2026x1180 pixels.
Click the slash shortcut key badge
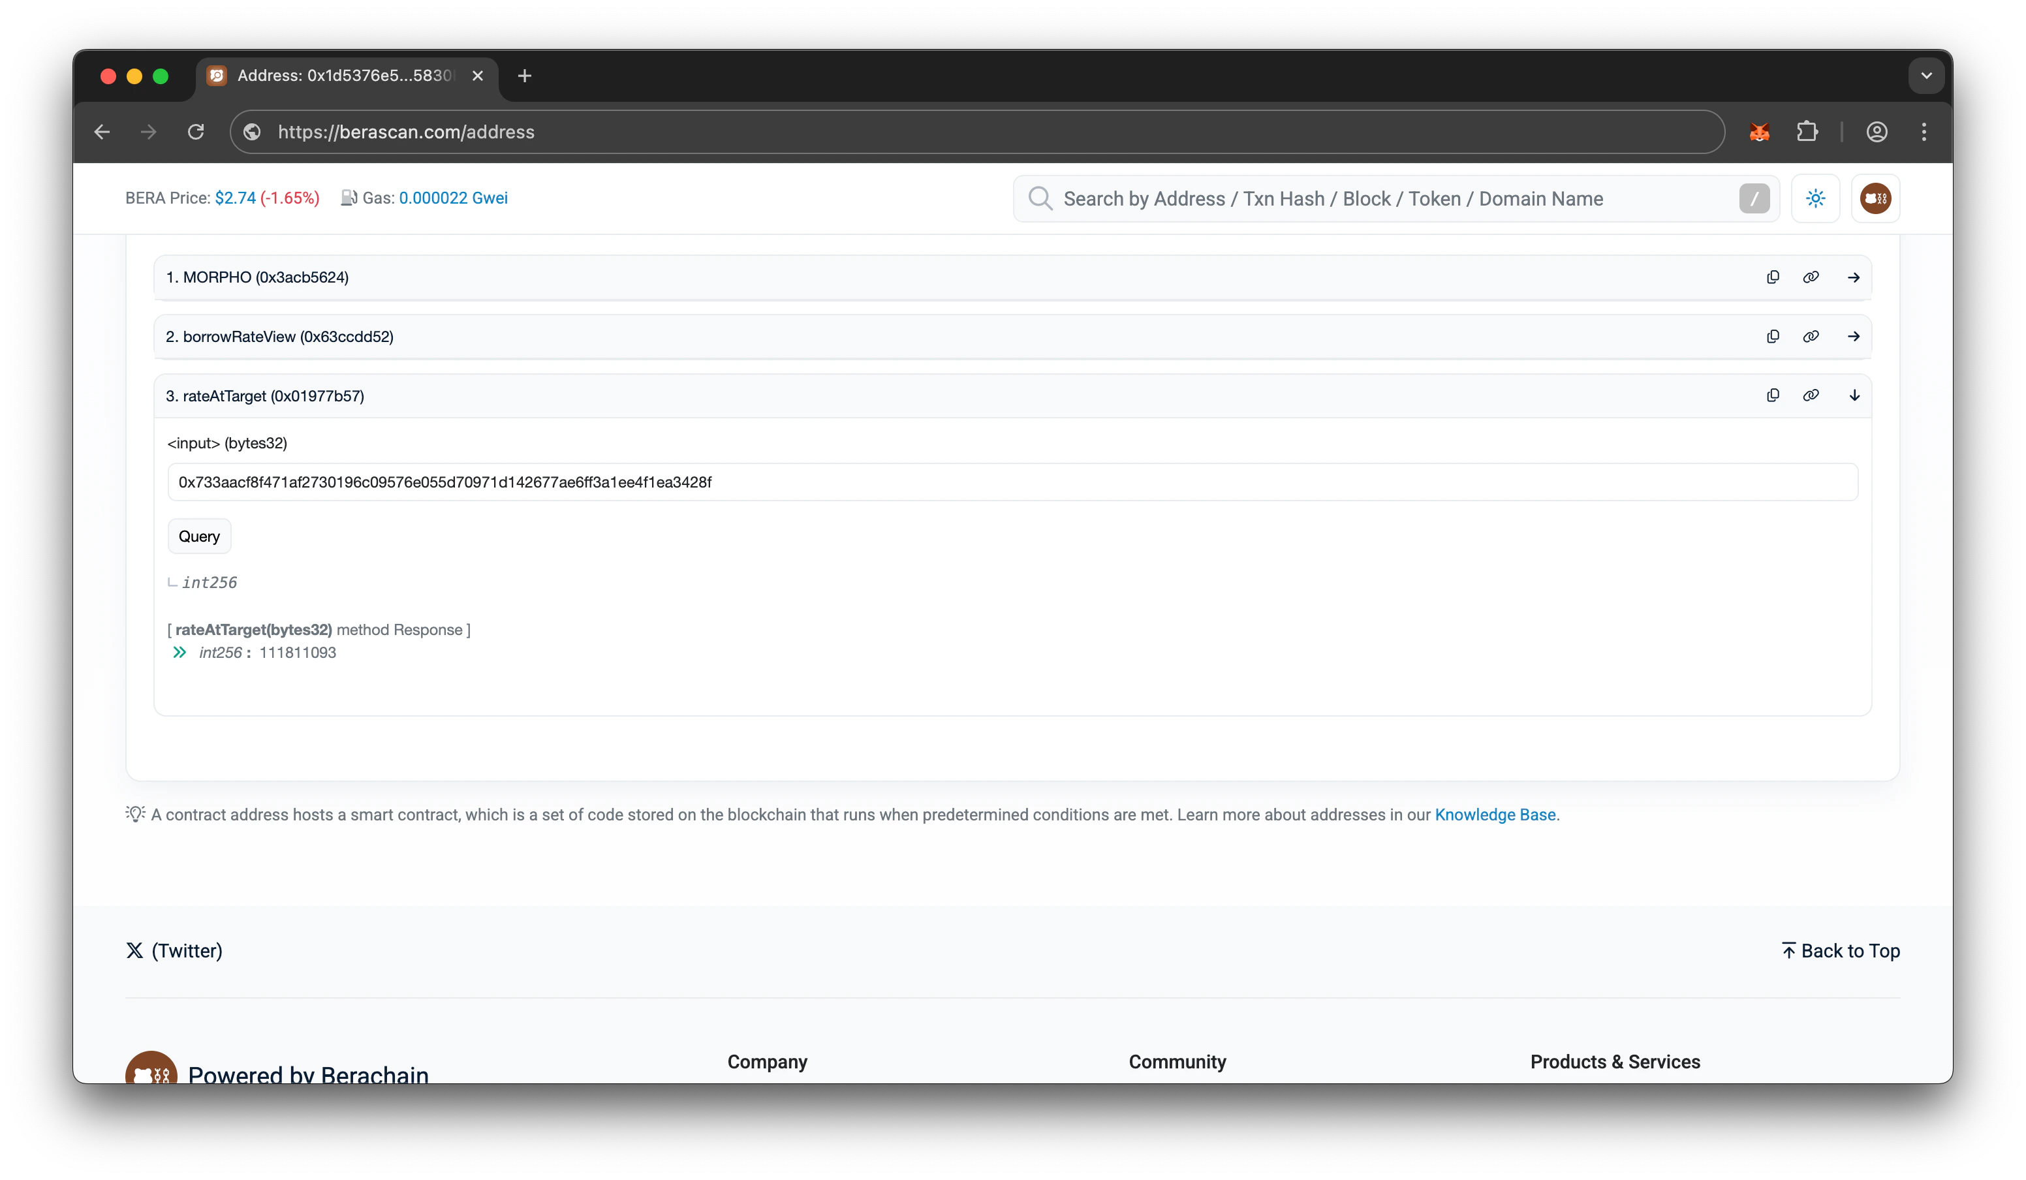click(1754, 198)
